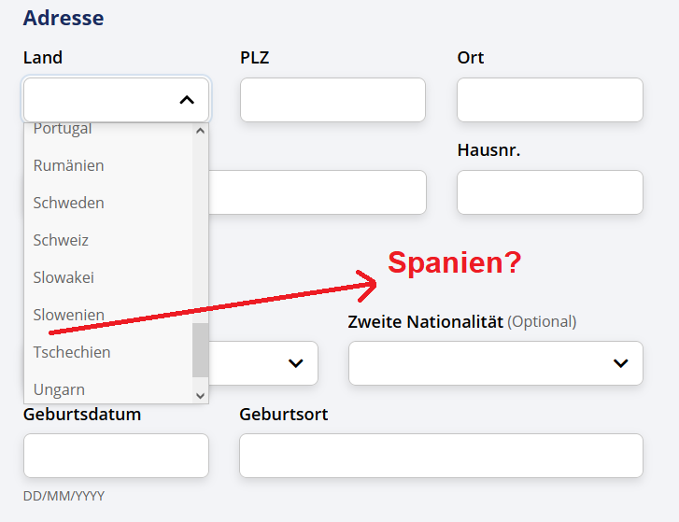The image size is (679, 522).
Task: Click the scrollbar up arrow in country list
Action: [x=200, y=131]
